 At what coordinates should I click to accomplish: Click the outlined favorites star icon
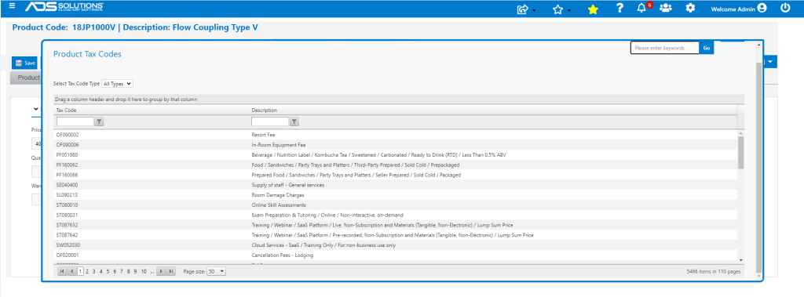(558, 9)
